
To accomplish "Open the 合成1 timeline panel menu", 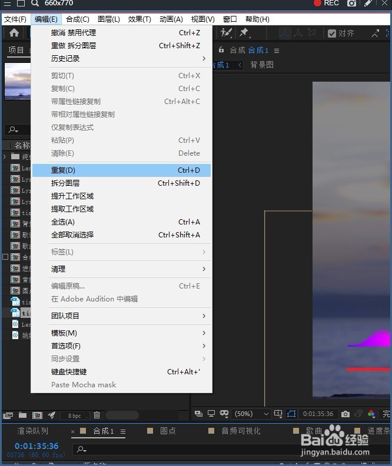I will 123,431.
